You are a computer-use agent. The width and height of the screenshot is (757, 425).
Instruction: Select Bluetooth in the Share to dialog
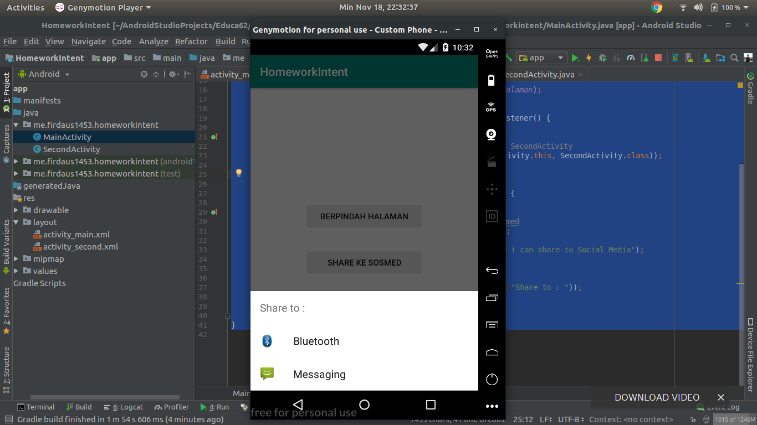click(x=316, y=341)
